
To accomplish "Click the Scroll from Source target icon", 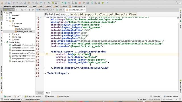I will point(22,10).
